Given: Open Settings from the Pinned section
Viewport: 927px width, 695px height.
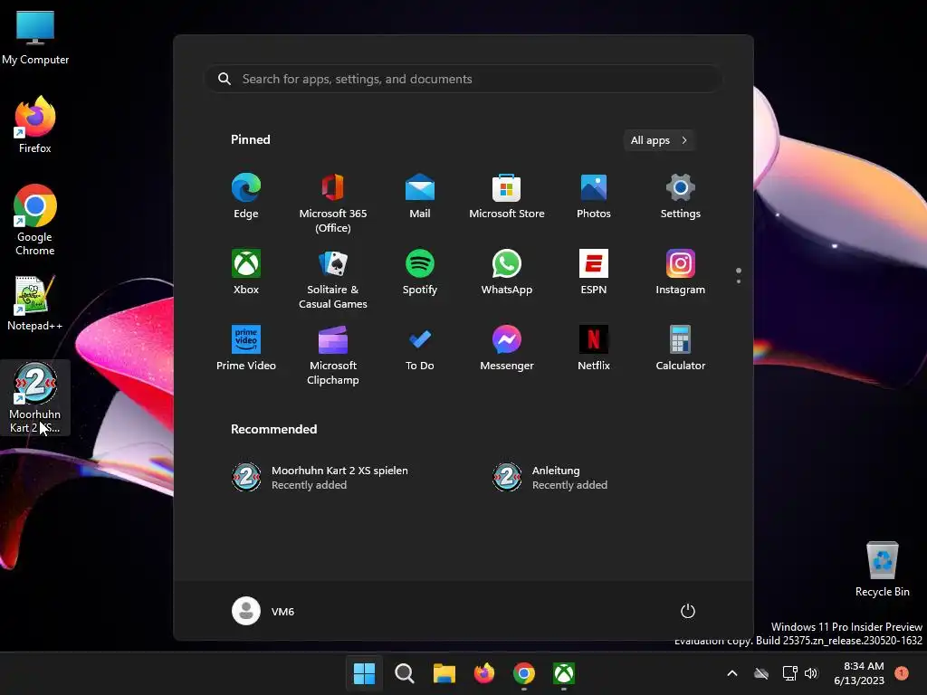Looking at the screenshot, I should coord(681,196).
